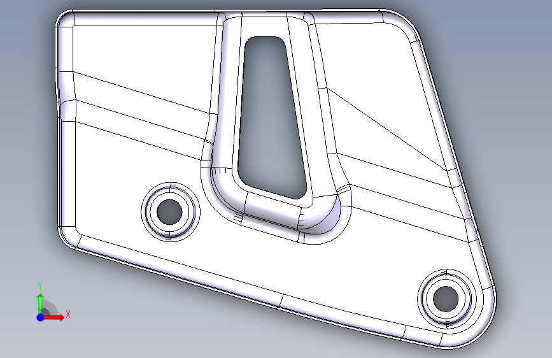This screenshot has height=358, width=552.
Task: Click the blue origin ball of the triad
Action: pos(41,317)
